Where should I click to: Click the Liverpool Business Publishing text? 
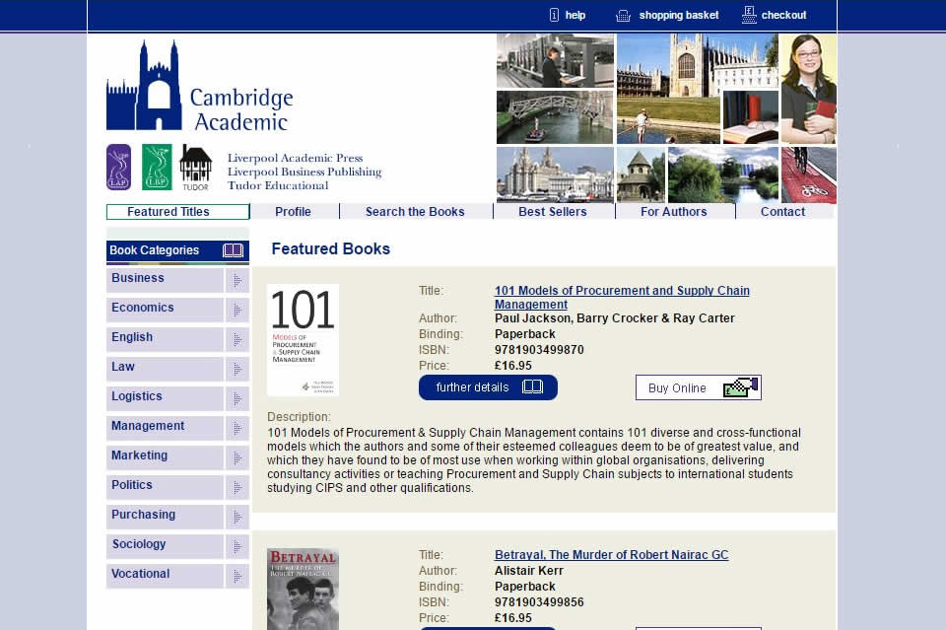304,172
